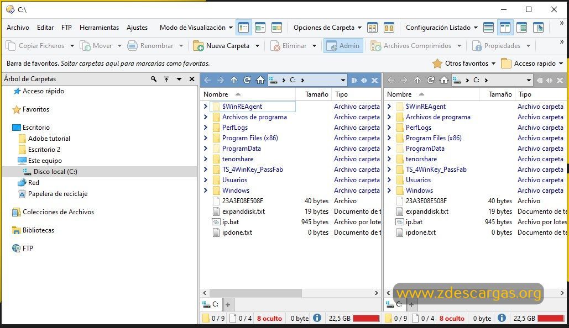
Task: Go back in left pane
Action: tap(207, 80)
